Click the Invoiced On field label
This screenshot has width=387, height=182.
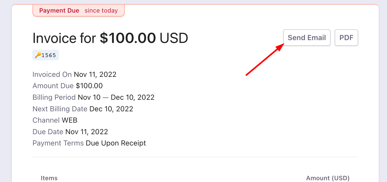pyautogui.click(x=52, y=75)
